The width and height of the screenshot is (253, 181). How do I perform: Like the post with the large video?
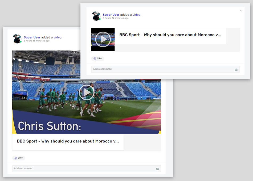(19, 158)
